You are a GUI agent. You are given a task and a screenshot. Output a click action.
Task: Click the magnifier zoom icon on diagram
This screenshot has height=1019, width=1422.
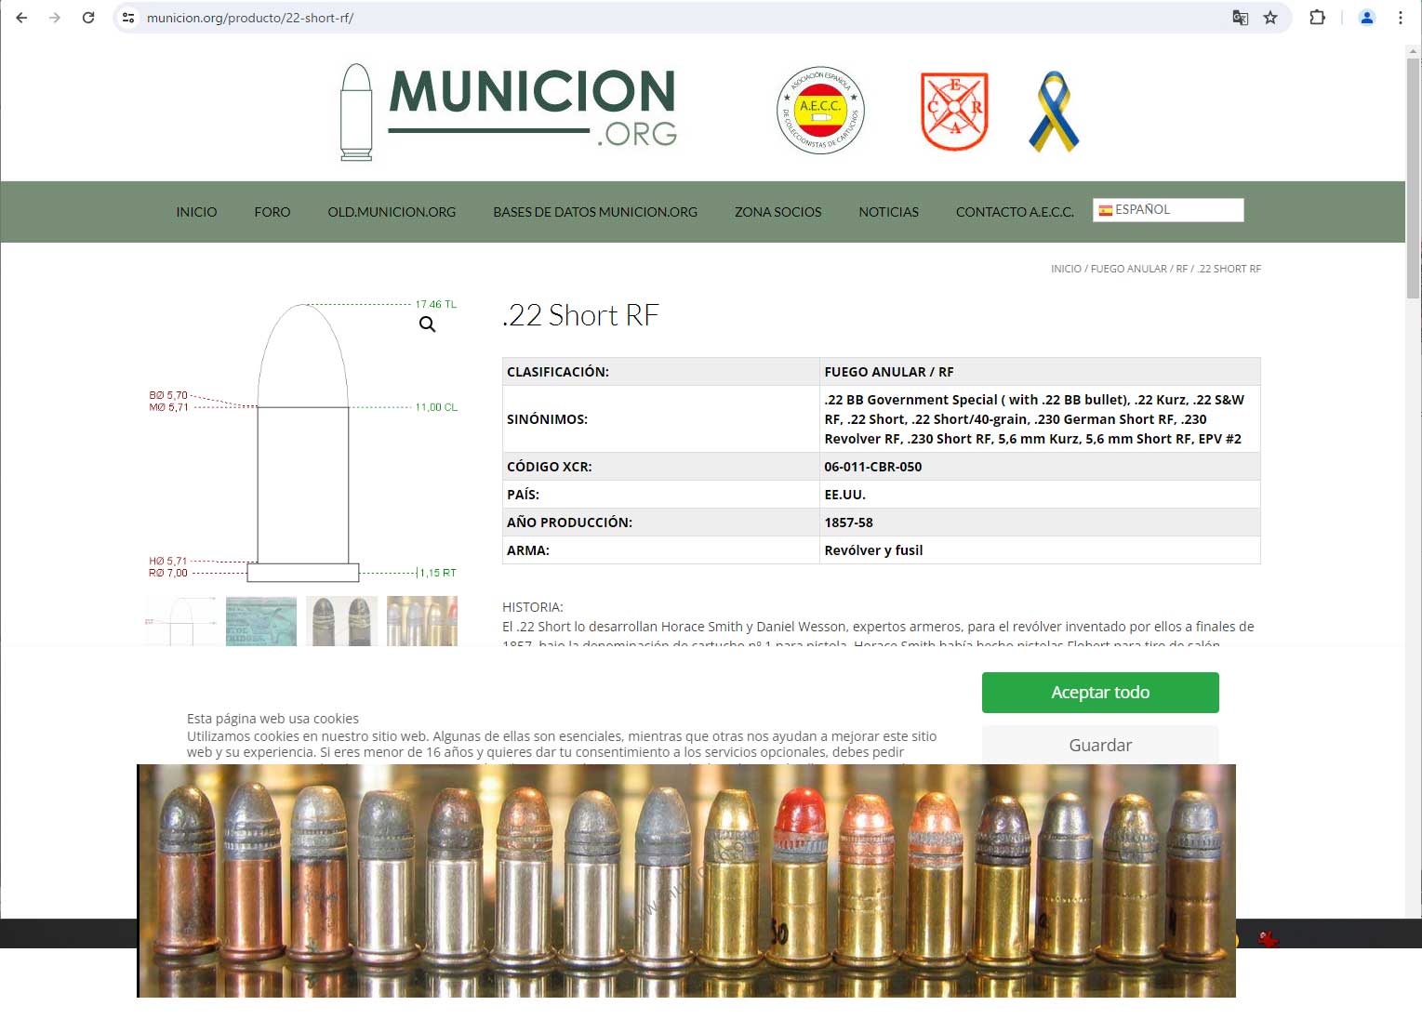427,324
